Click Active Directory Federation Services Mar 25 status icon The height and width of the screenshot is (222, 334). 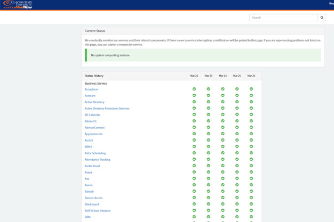click(237, 108)
